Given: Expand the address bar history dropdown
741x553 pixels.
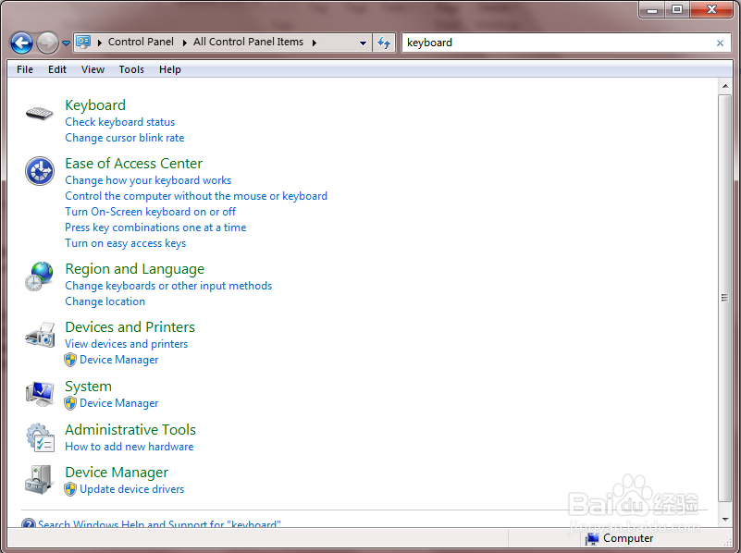Looking at the screenshot, I should coord(363,43).
